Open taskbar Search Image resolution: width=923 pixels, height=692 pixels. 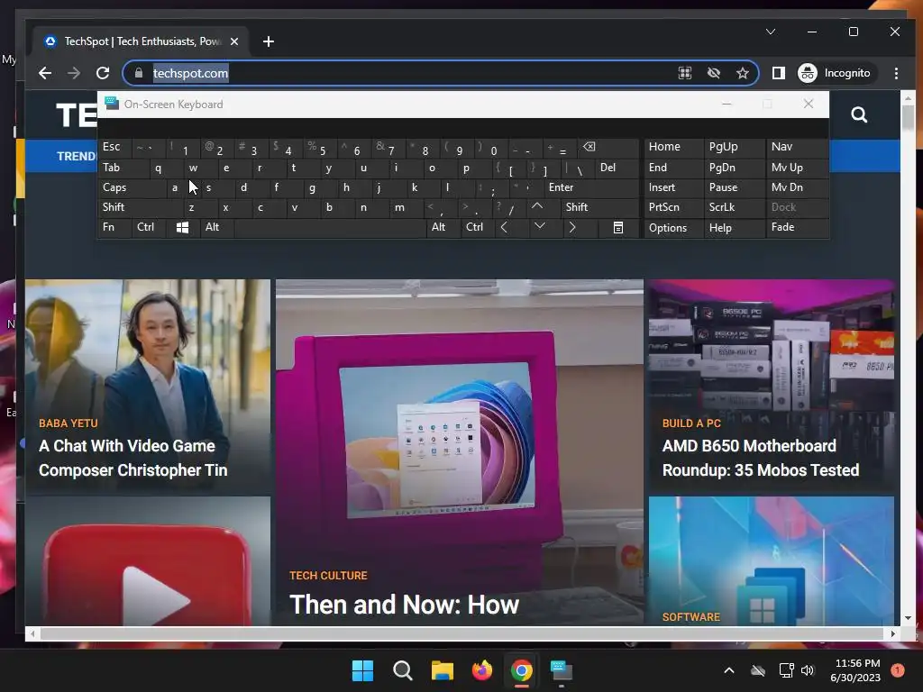click(x=403, y=670)
